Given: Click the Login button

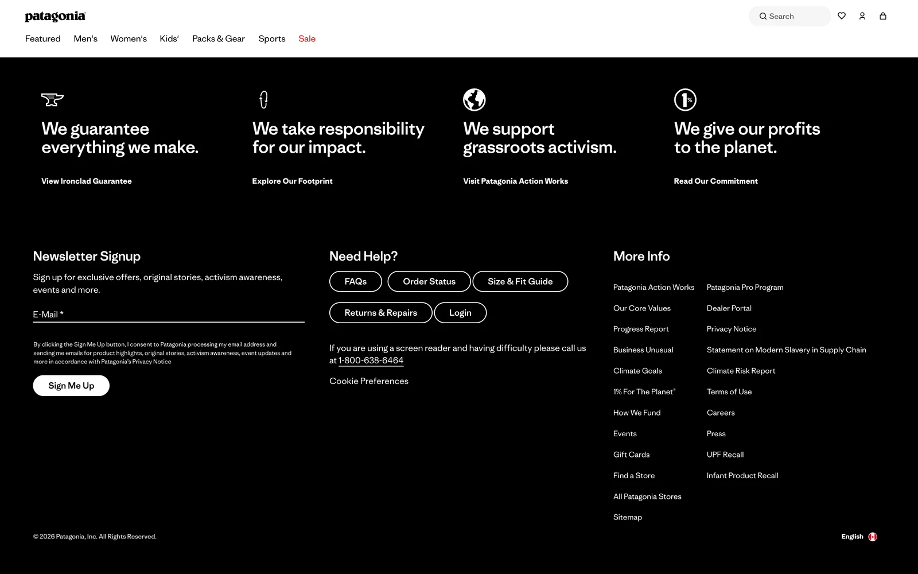Looking at the screenshot, I should (x=460, y=313).
